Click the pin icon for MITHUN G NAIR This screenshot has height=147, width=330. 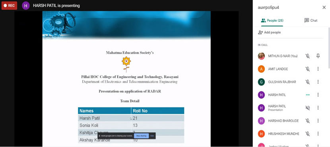[x=318, y=56]
